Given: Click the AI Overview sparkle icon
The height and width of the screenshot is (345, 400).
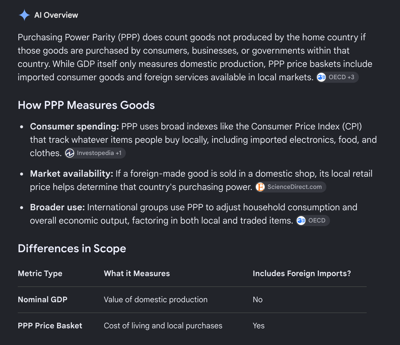Looking at the screenshot, I should (24, 15).
